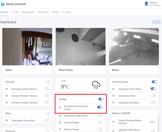Click the Thomas user name
Image resolution: width=162 pixels, height=132 pixels.
coord(153,3)
